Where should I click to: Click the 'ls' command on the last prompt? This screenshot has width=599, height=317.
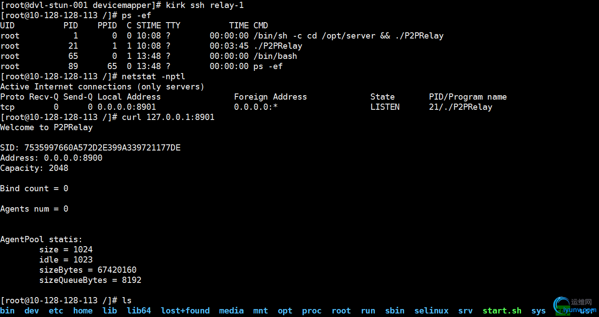pos(127,301)
